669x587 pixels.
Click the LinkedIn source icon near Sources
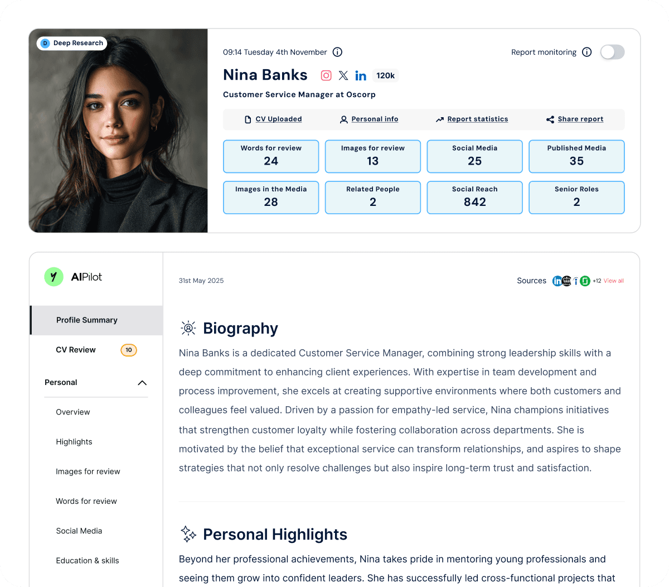click(557, 281)
